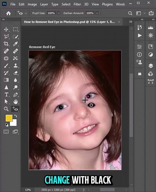The width and height of the screenshot is (156, 192).
Task: Select the Dodge tool
Action: point(16,87)
